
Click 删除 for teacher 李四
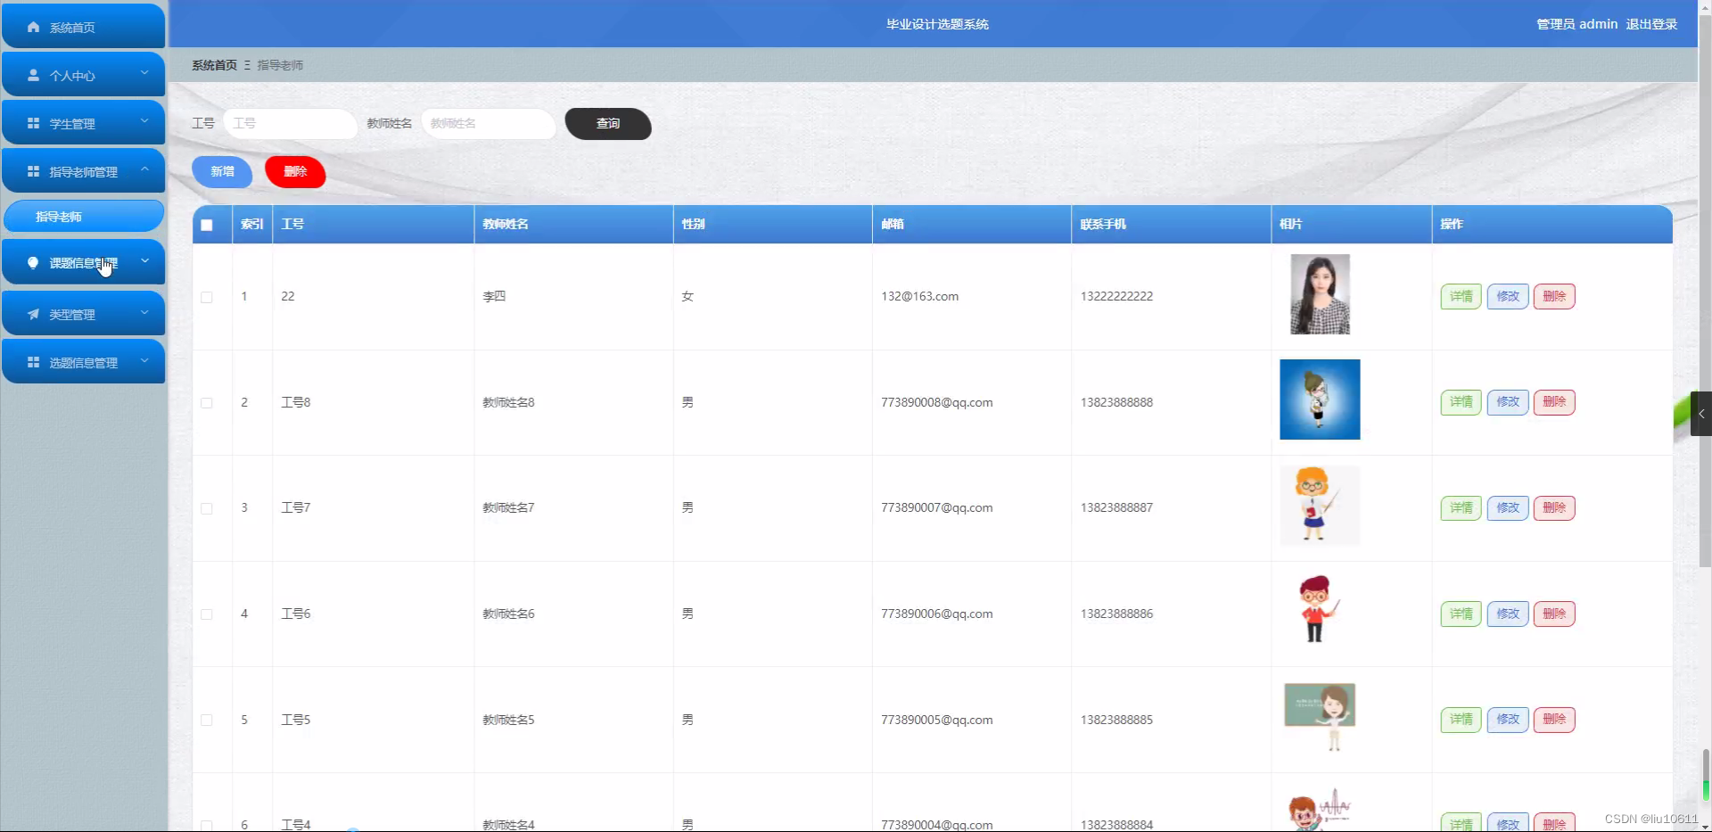pyautogui.click(x=1554, y=296)
